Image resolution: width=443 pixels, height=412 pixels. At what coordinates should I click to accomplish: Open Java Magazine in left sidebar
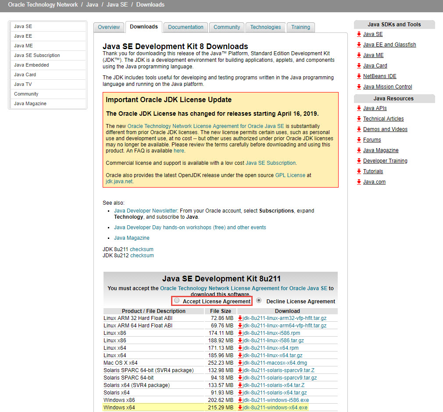coord(48,103)
